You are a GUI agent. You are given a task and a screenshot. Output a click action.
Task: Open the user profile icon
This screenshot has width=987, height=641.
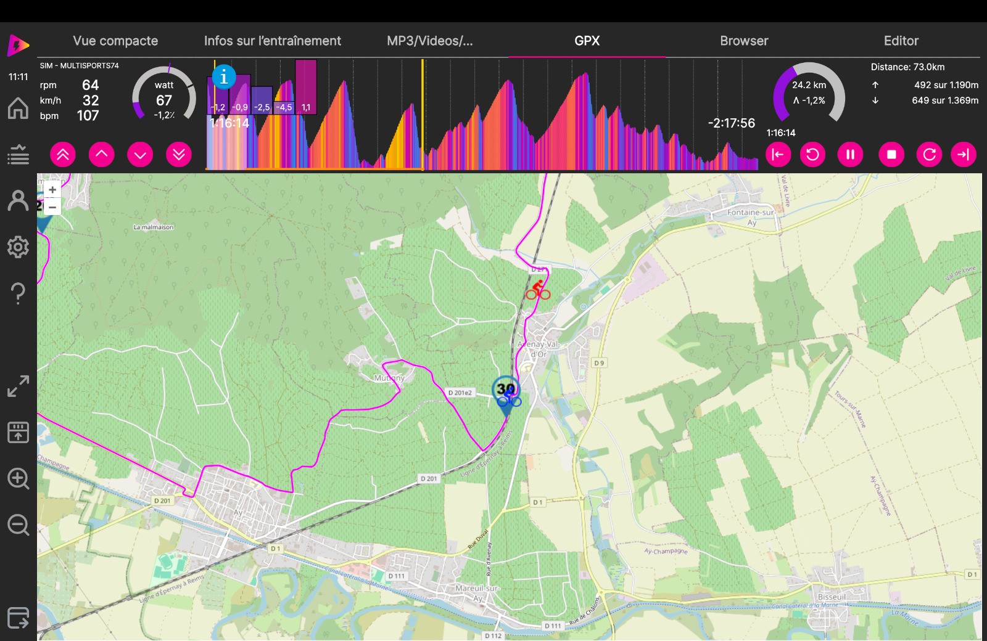18,201
